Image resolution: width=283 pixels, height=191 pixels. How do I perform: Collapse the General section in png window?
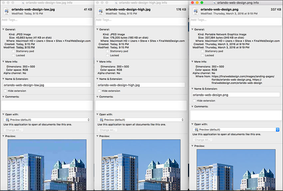(192, 29)
